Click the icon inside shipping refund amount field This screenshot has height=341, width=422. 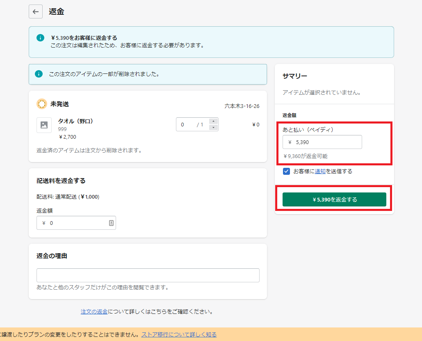pos(111,223)
